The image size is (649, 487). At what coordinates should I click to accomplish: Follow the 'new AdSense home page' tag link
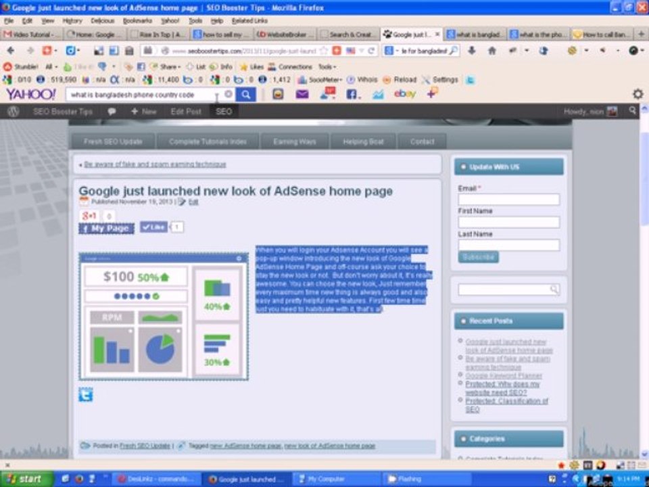245,446
